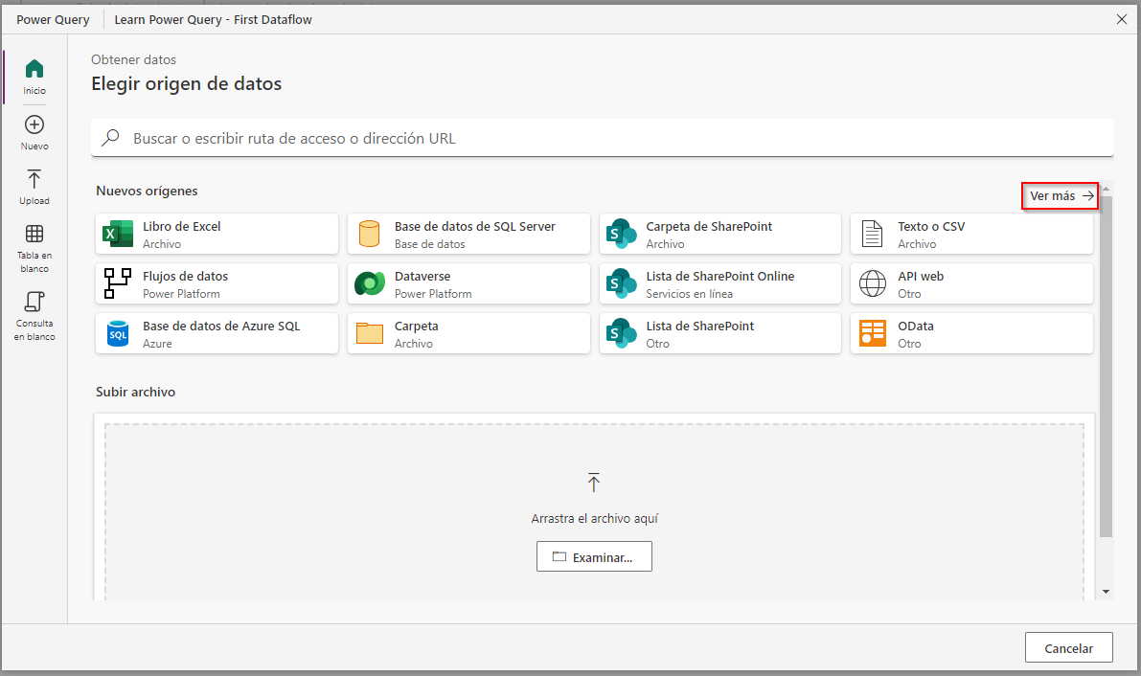Screen dimensions: 1141x676
Task: Click the scrollbar up arrow
Action: click(1107, 189)
